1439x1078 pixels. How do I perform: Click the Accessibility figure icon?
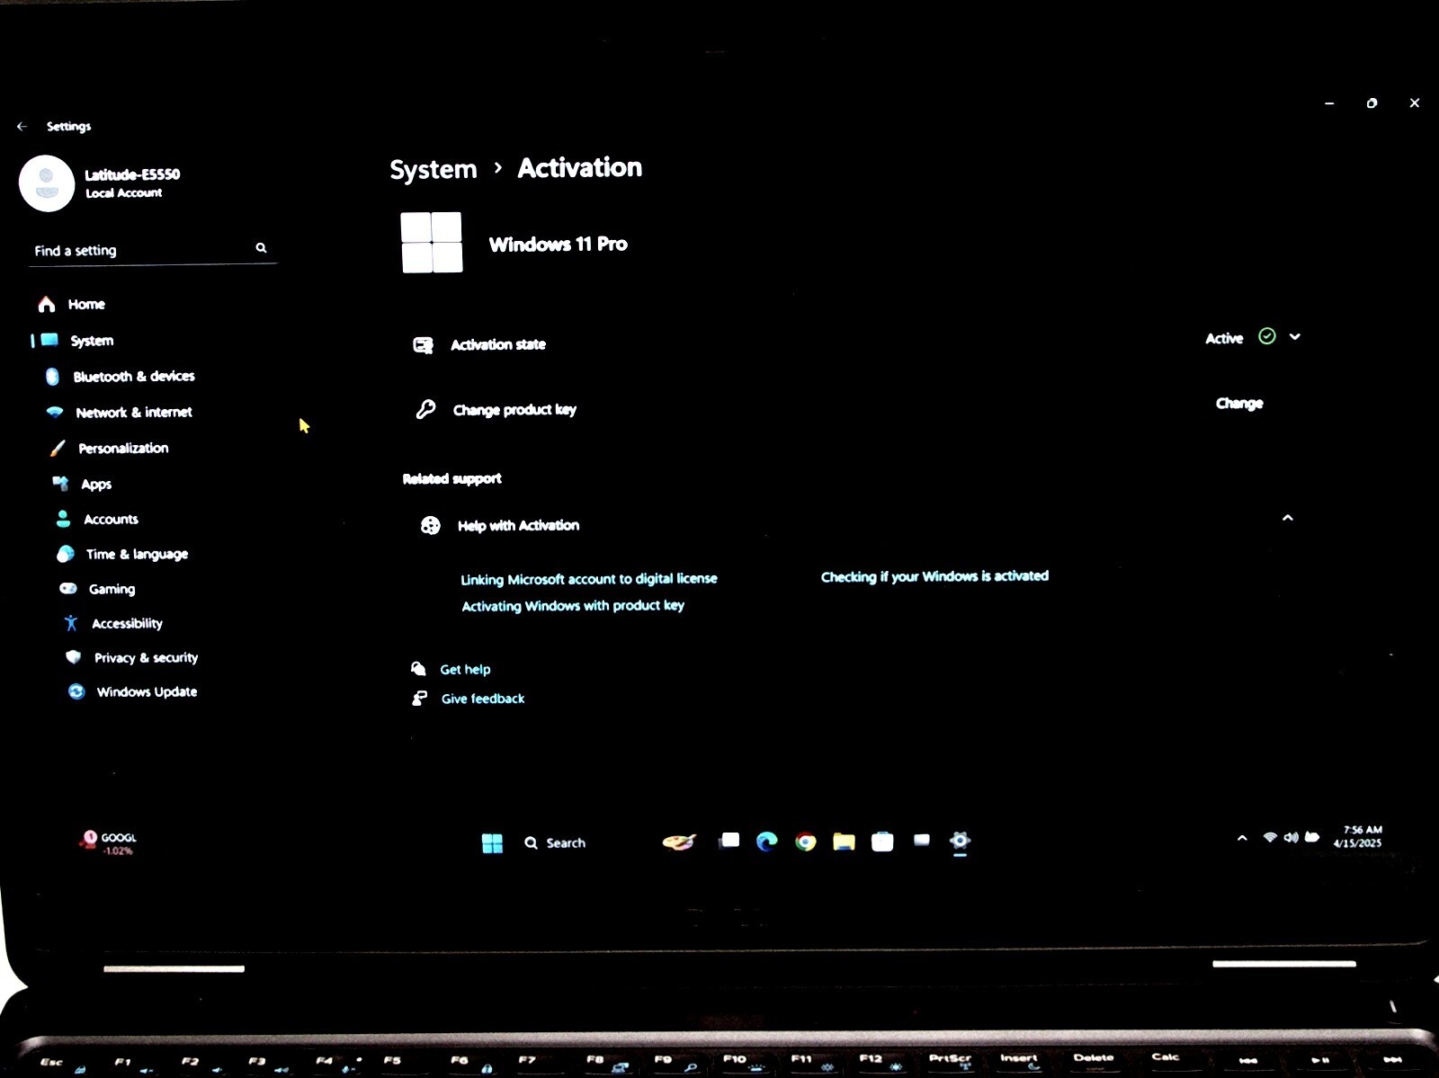(x=71, y=622)
